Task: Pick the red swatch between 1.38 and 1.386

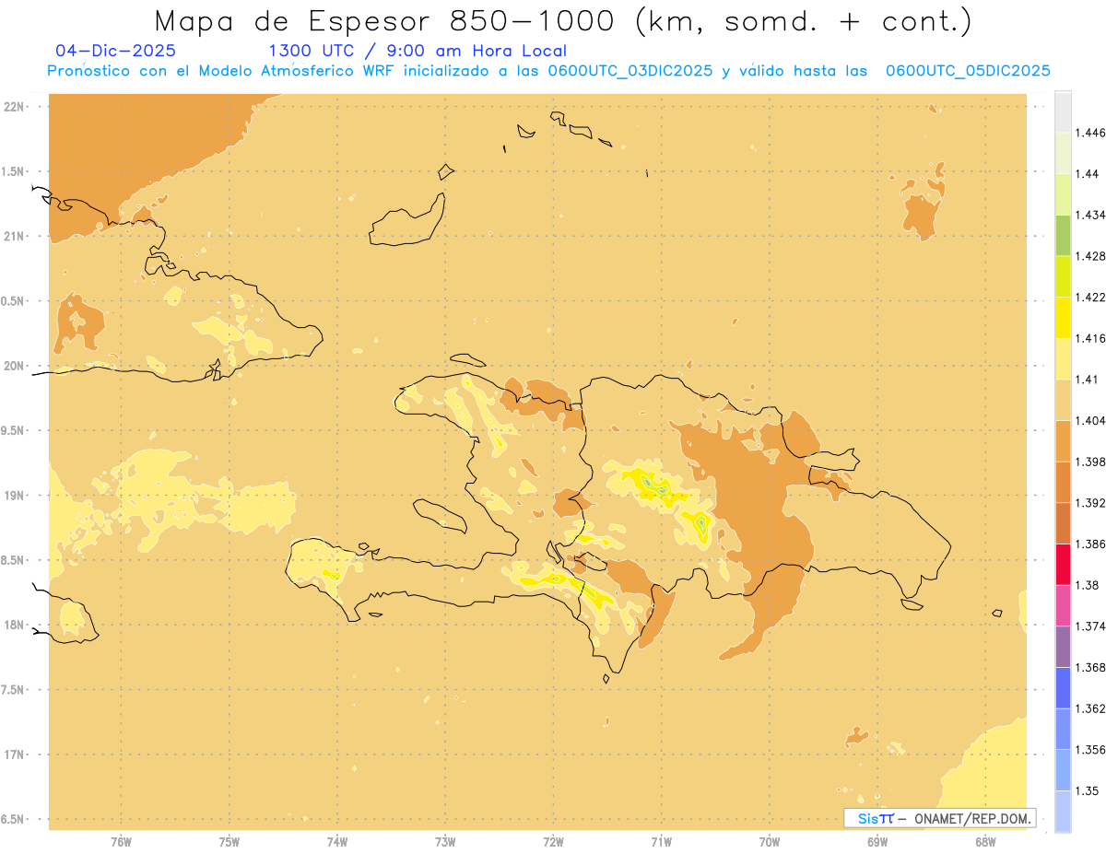Action: [x=1063, y=565]
